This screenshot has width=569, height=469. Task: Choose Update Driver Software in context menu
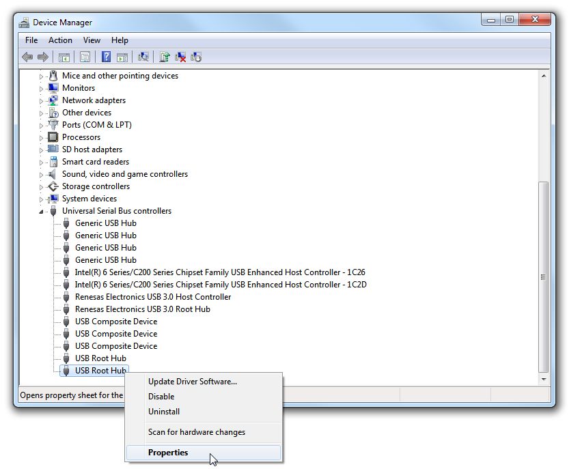tap(204, 382)
